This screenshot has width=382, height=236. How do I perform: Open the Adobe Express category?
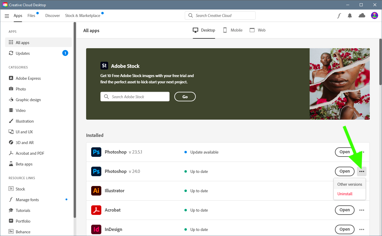28,78
